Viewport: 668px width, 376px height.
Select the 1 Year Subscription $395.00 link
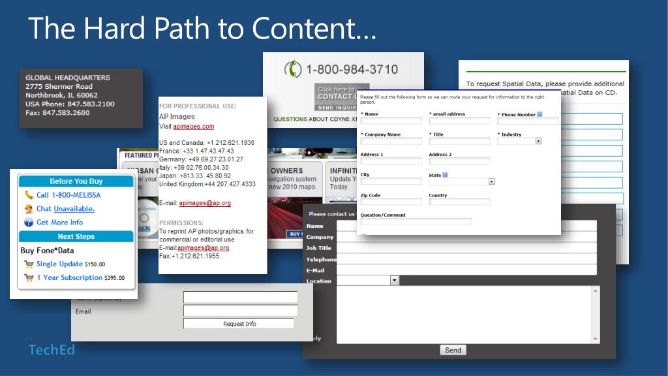coord(80,277)
